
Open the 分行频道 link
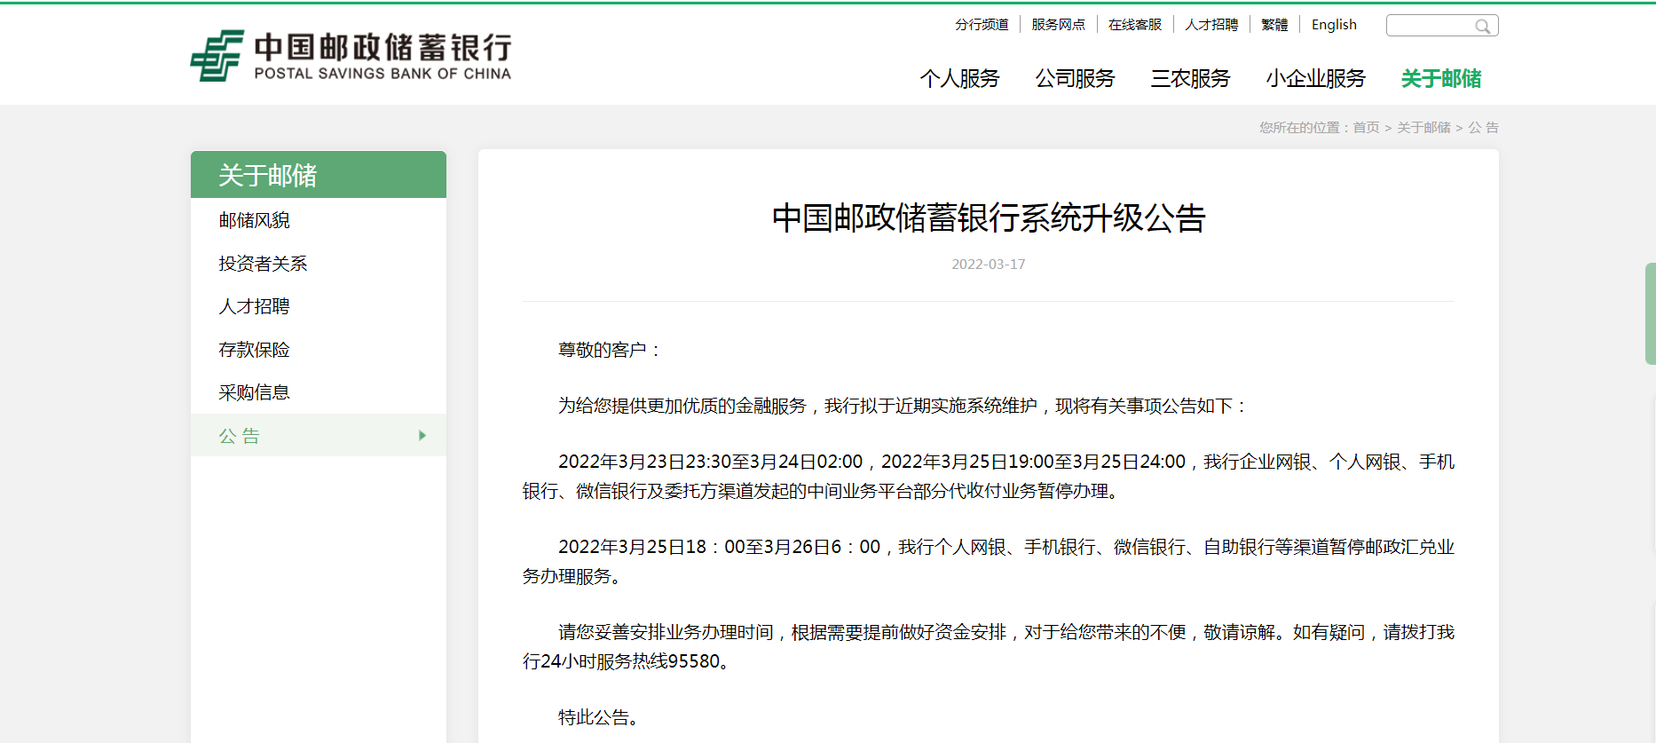pyautogui.click(x=982, y=25)
